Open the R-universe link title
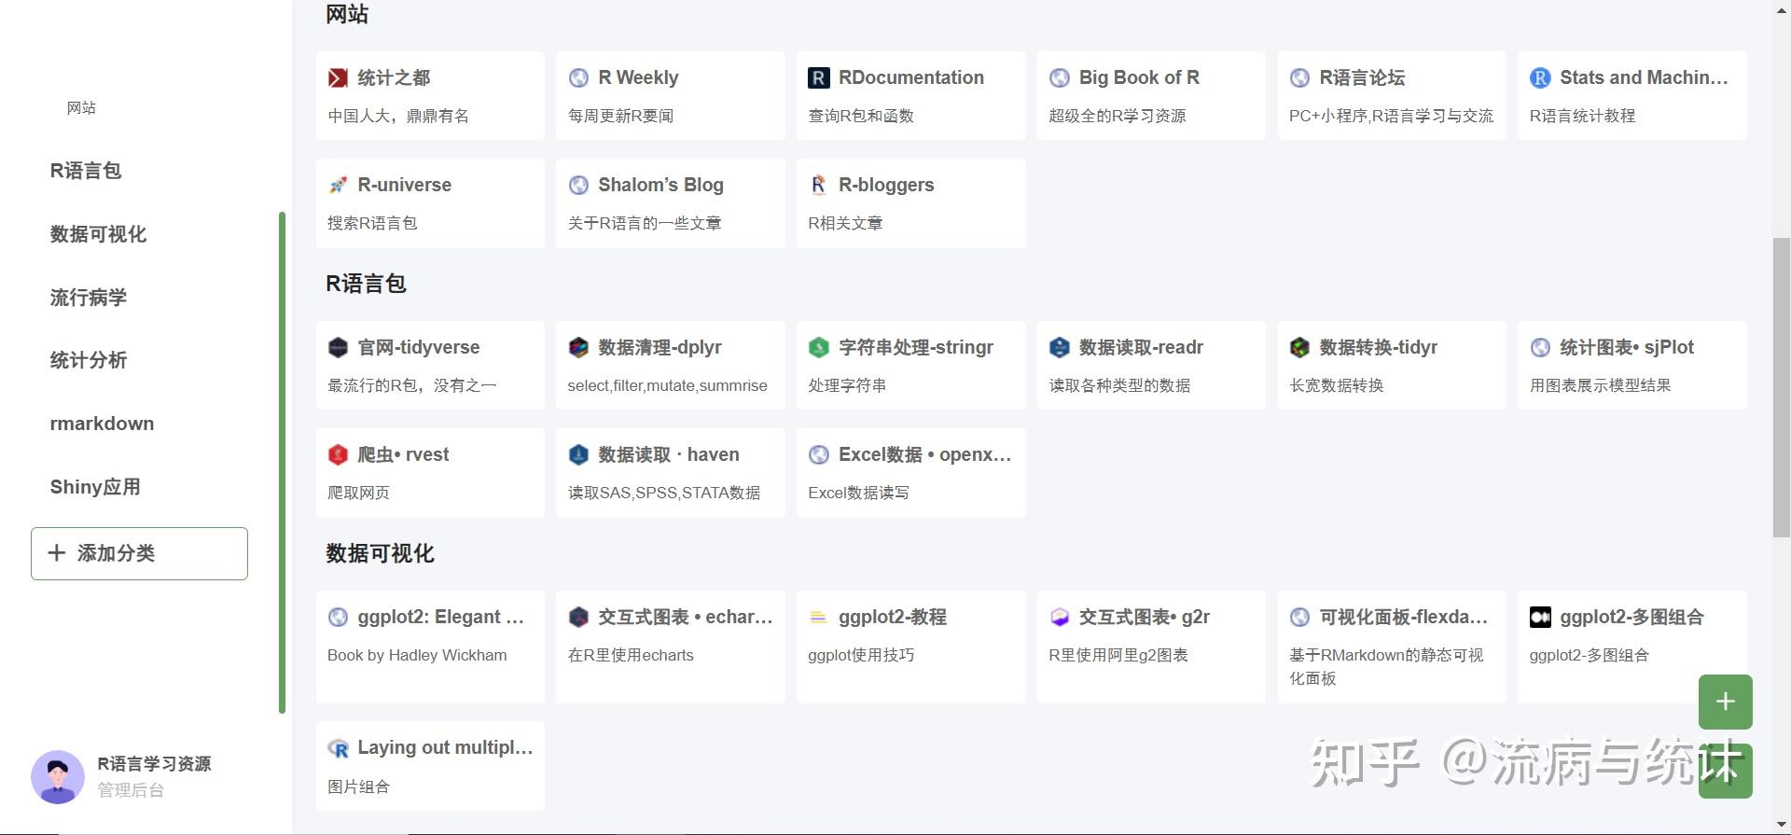This screenshot has height=835, width=1791. pos(404,186)
